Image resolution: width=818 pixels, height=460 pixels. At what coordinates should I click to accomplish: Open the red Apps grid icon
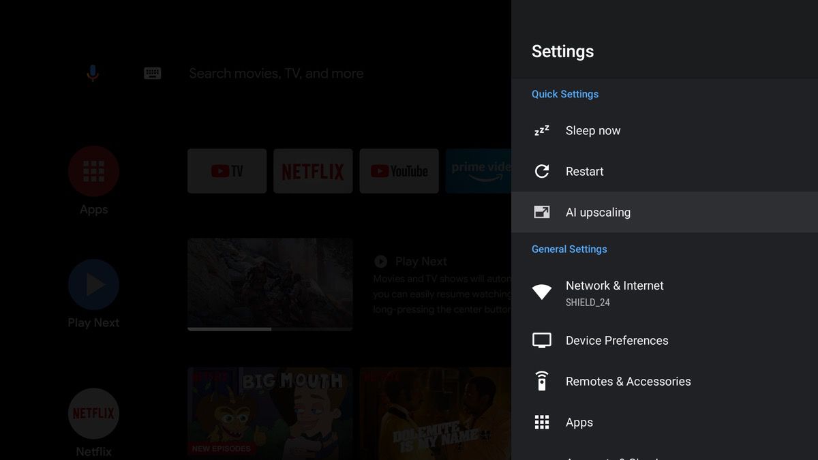tap(93, 171)
